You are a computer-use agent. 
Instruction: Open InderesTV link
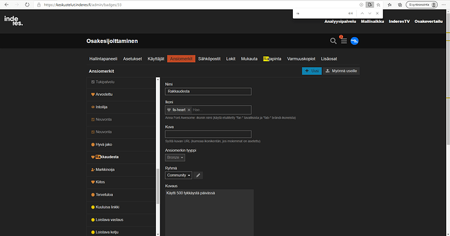(399, 22)
